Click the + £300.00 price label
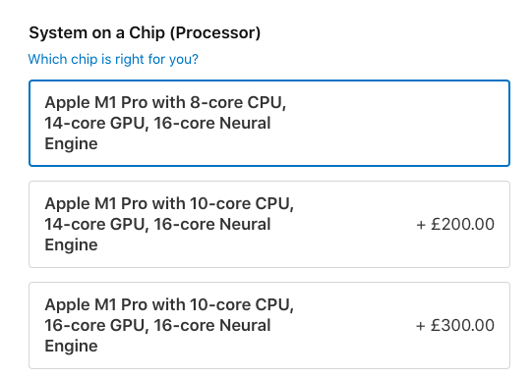The width and height of the screenshot is (532, 378). tap(455, 326)
